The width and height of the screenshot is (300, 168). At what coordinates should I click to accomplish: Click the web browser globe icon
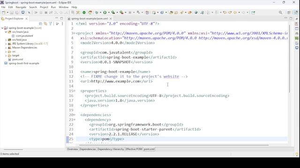pos(196,13)
